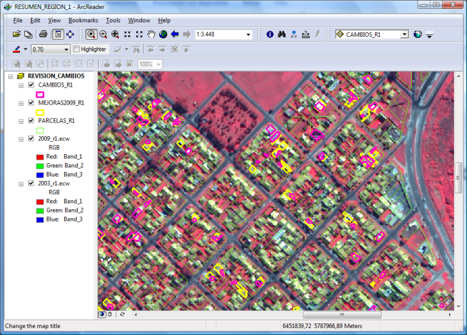This screenshot has height=335, width=467.
Task: Open pen color dropdown arrow
Action: (x=25, y=49)
